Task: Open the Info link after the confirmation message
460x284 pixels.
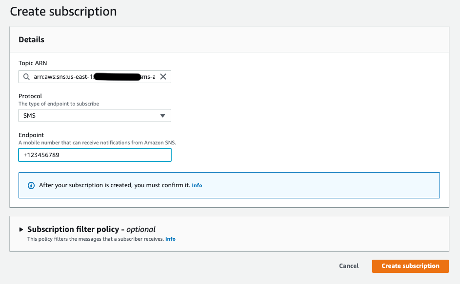Action: pos(197,185)
